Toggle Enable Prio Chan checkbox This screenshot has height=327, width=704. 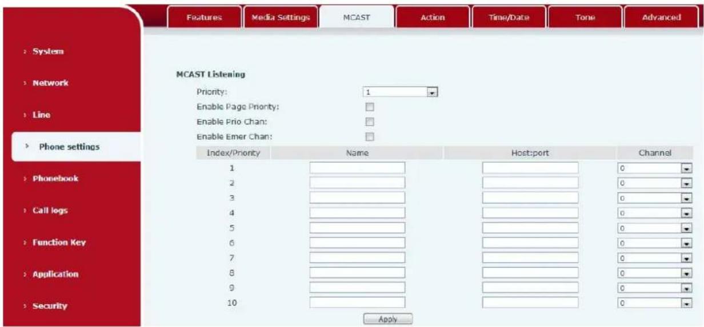[x=370, y=122]
